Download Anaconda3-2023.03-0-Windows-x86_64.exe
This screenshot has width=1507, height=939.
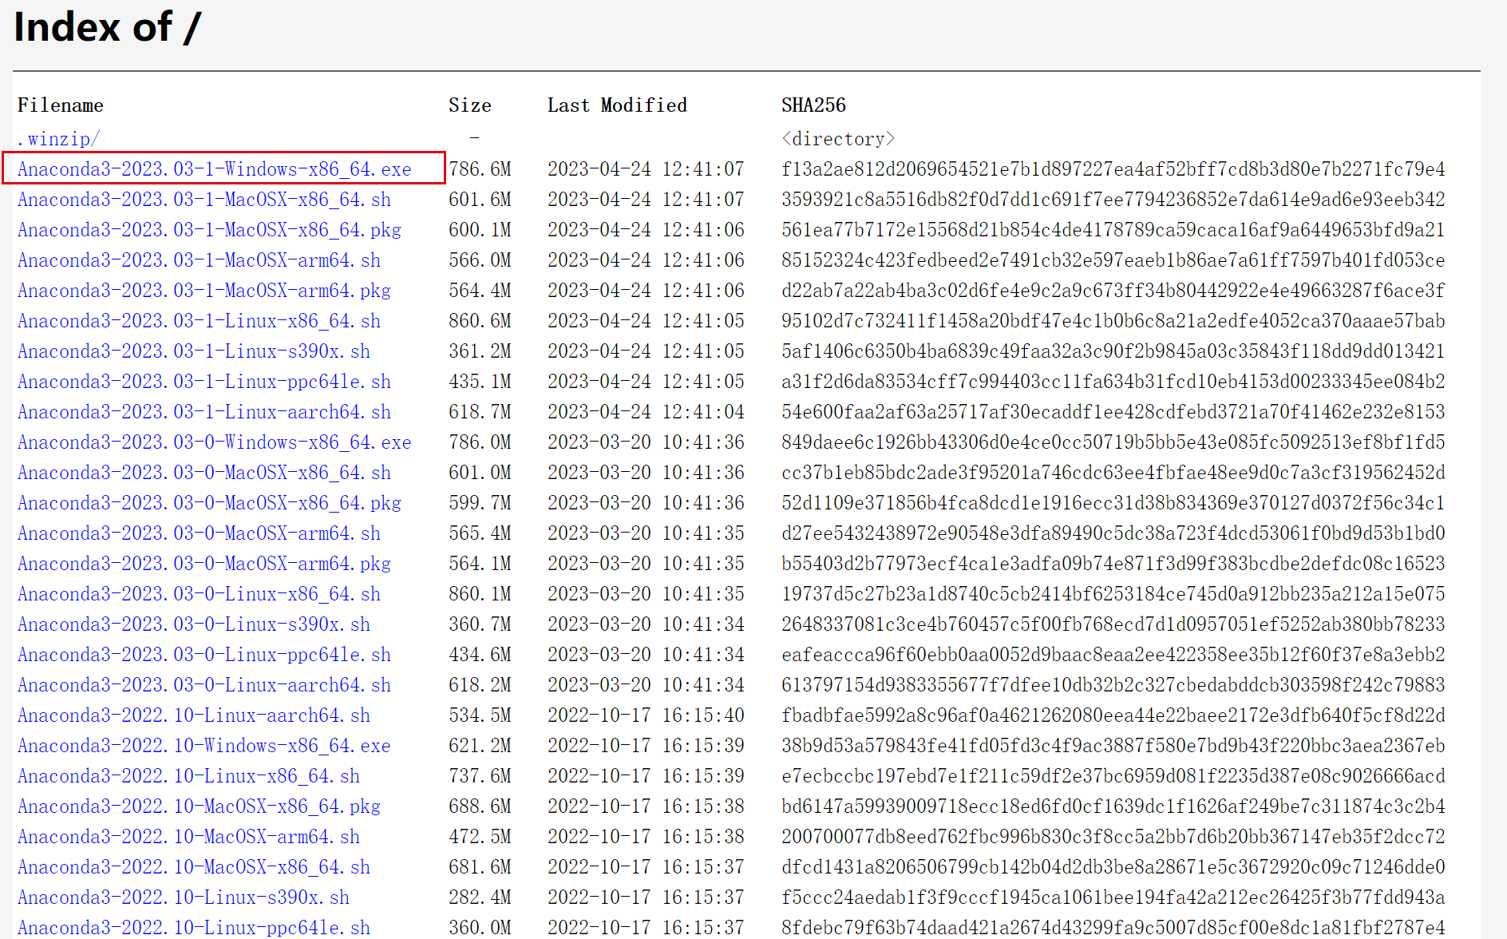pyautogui.click(x=215, y=442)
